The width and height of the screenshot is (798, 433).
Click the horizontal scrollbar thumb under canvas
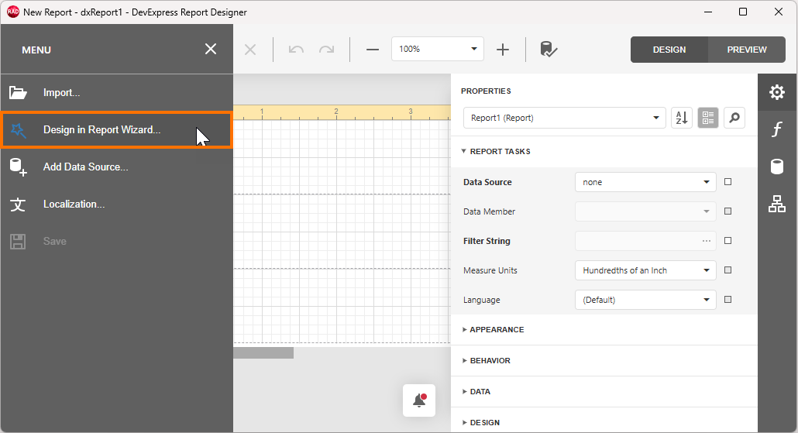coord(263,352)
